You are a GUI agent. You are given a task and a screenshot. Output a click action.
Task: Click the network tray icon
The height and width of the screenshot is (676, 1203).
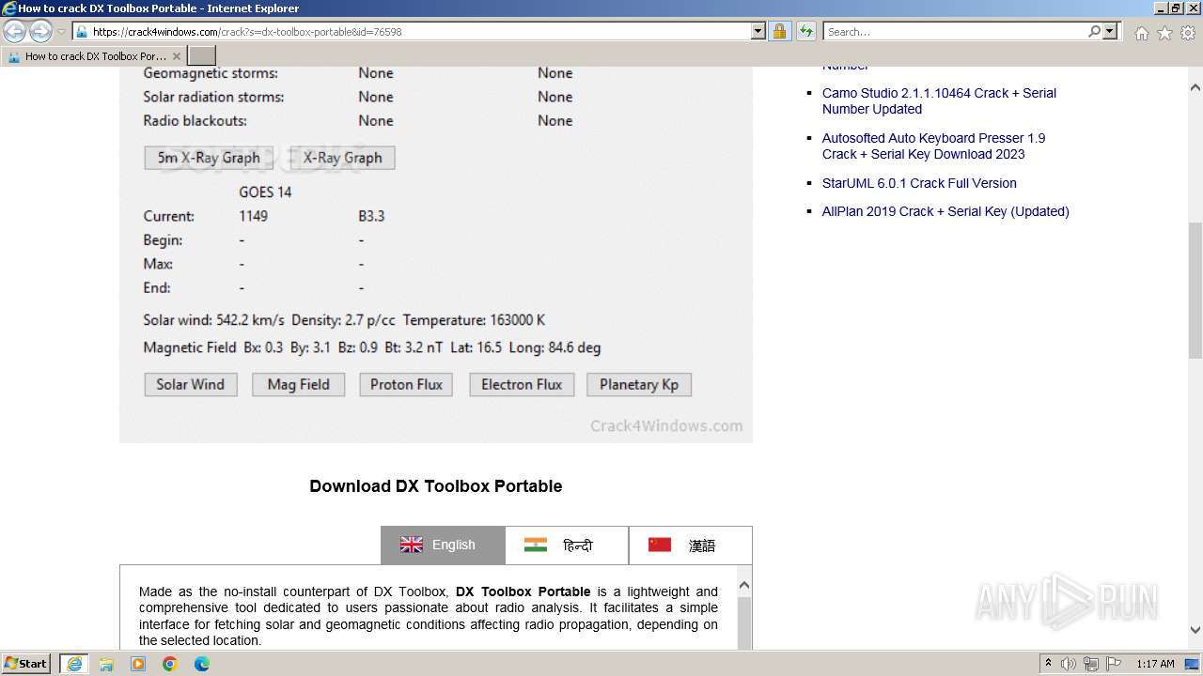pyautogui.click(x=1091, y=664)
